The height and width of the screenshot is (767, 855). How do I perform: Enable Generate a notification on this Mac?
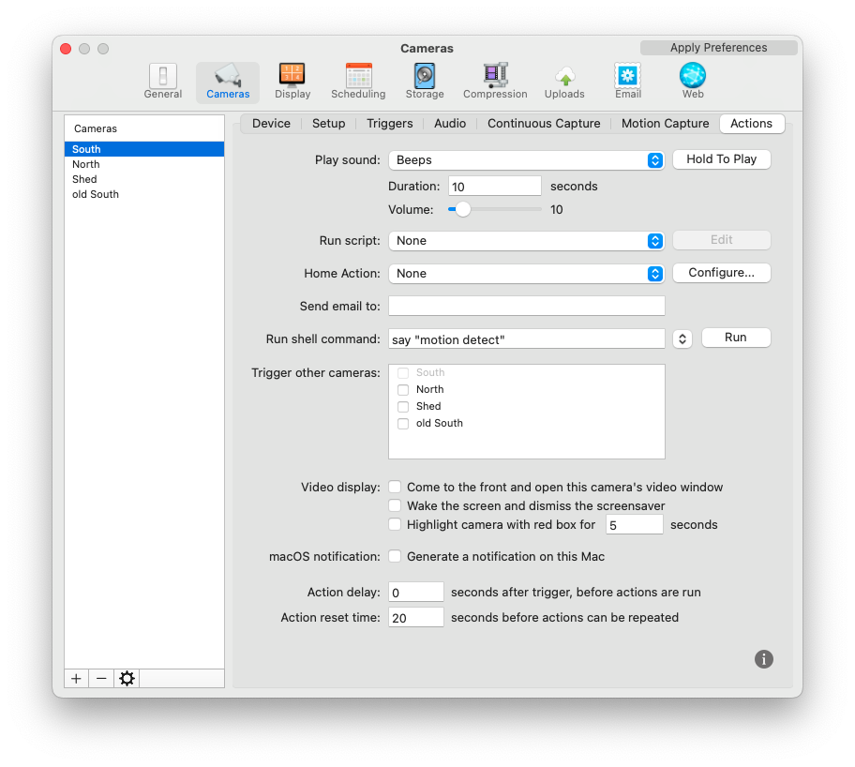tap(395, 556)
